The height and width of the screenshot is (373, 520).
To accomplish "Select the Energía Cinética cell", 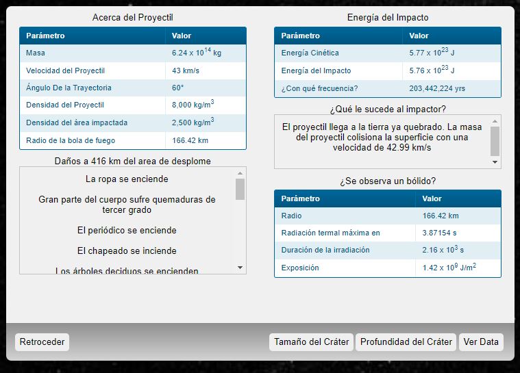I will click(x=338, y=53).
